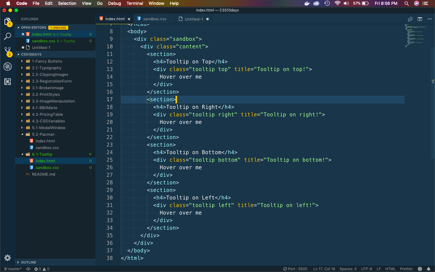Open the Debug menu
The width and height of the screenshot is (435, 272).
coord(114,3)
